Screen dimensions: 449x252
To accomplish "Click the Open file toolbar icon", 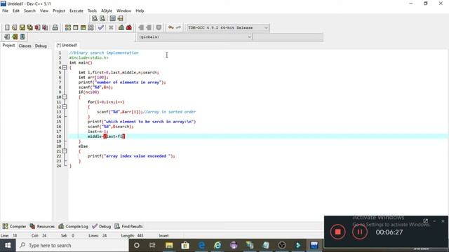I will click(x=14, y=28).
